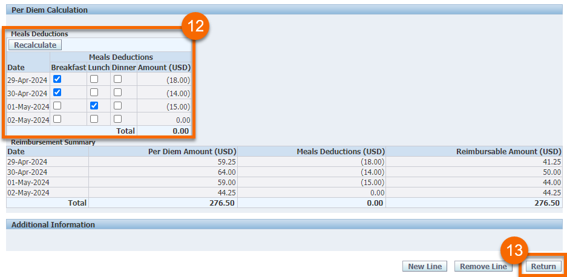The height and width of the screenshot is (277, 567).
Task: Enable Dinner deduction for 29-Apr-2024
Action: pos(117,79)
